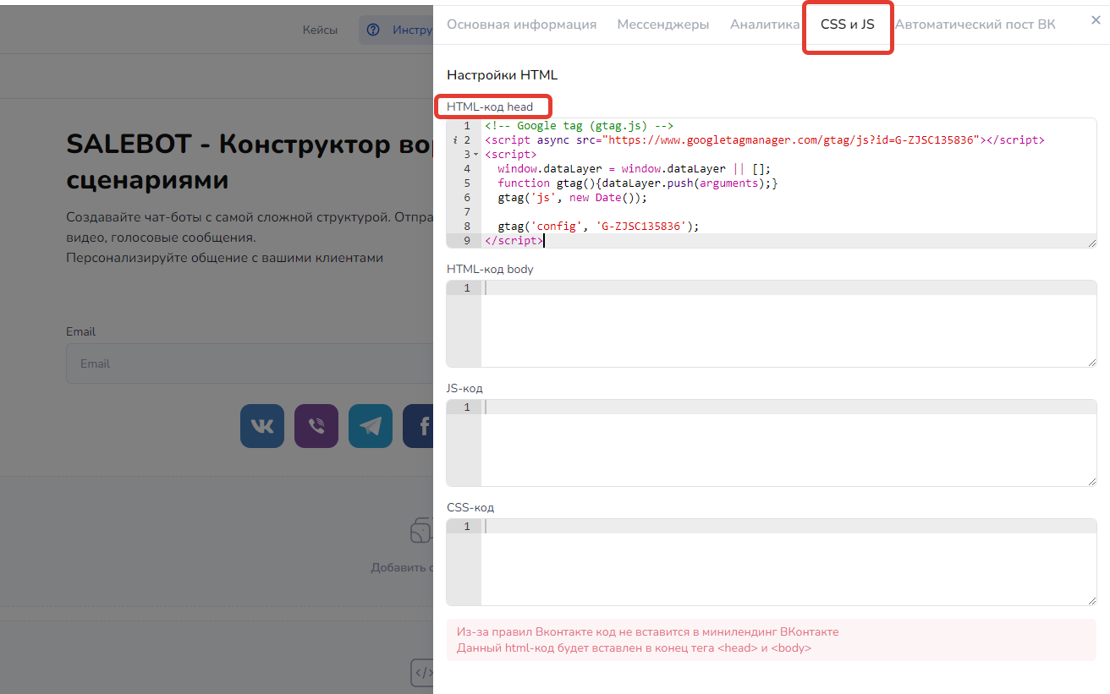This screenshot has width=1110, height=694.
Task: Collapse the script block at line 3
Action: [475, 155]
